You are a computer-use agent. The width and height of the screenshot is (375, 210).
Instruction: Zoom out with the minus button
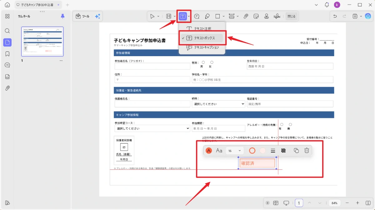pyautogui.click(x=347, y=203)
